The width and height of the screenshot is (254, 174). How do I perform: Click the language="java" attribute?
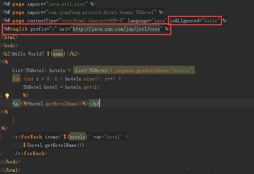147,21
